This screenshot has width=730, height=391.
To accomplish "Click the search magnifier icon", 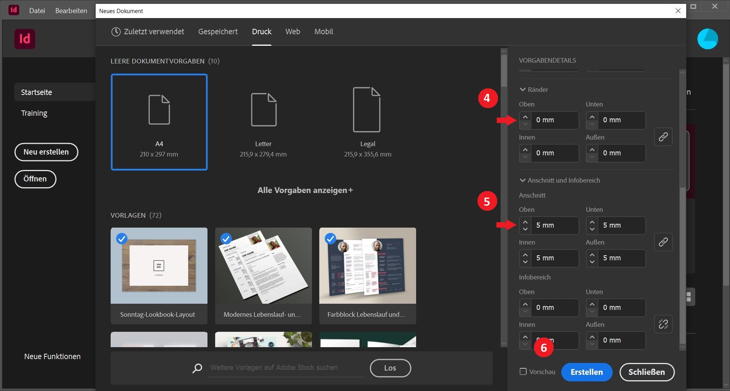I will [x=197, y=368].
